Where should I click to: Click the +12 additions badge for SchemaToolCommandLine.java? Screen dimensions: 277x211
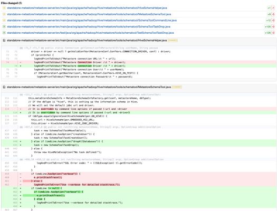click(x=269, y=20)
